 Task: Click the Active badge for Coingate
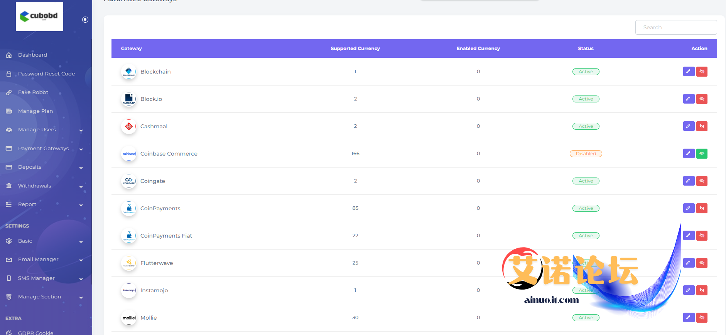click(x=586, y=181)
